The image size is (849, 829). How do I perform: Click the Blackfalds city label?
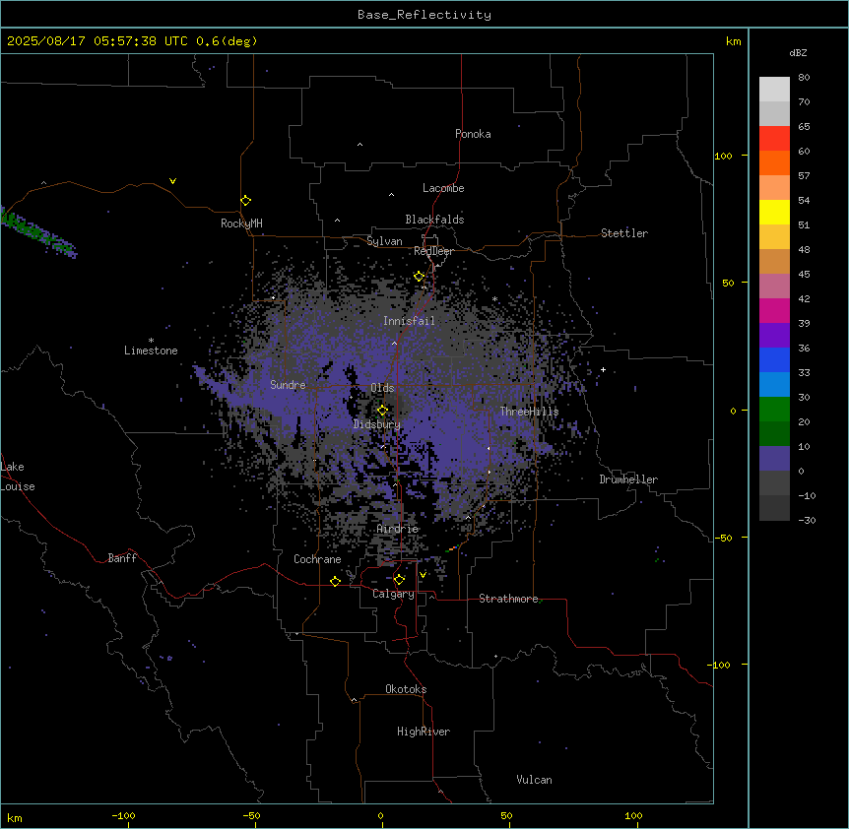click(434, 220)
